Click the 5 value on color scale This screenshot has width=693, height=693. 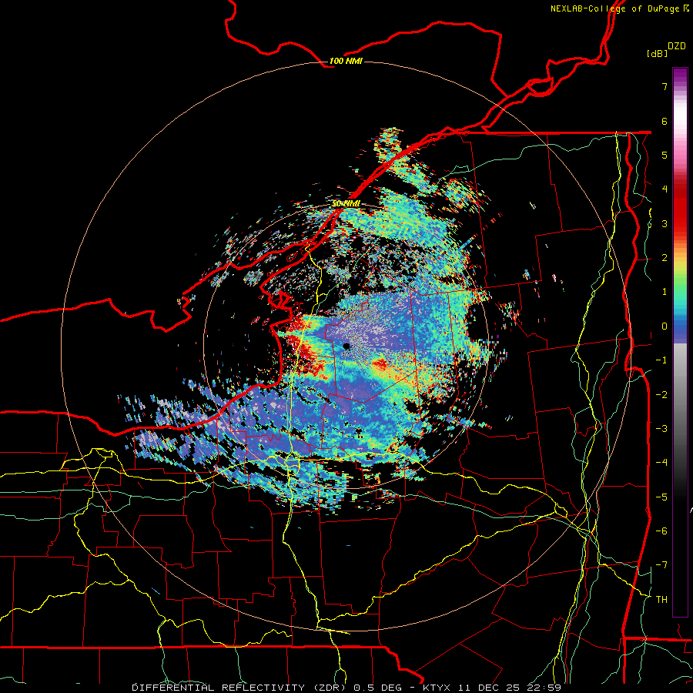click(665, 155)
